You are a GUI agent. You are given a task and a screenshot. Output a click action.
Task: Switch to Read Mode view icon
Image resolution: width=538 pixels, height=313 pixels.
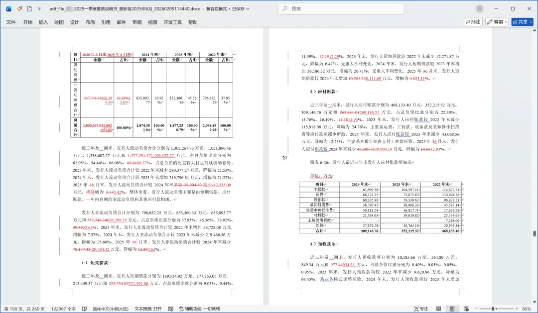(x=438, y=309)
